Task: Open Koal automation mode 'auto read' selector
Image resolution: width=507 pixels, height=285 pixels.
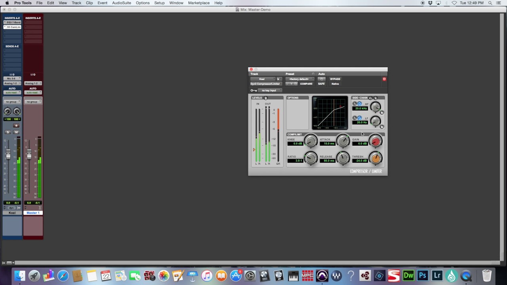Action: click(x=12, y=92)
